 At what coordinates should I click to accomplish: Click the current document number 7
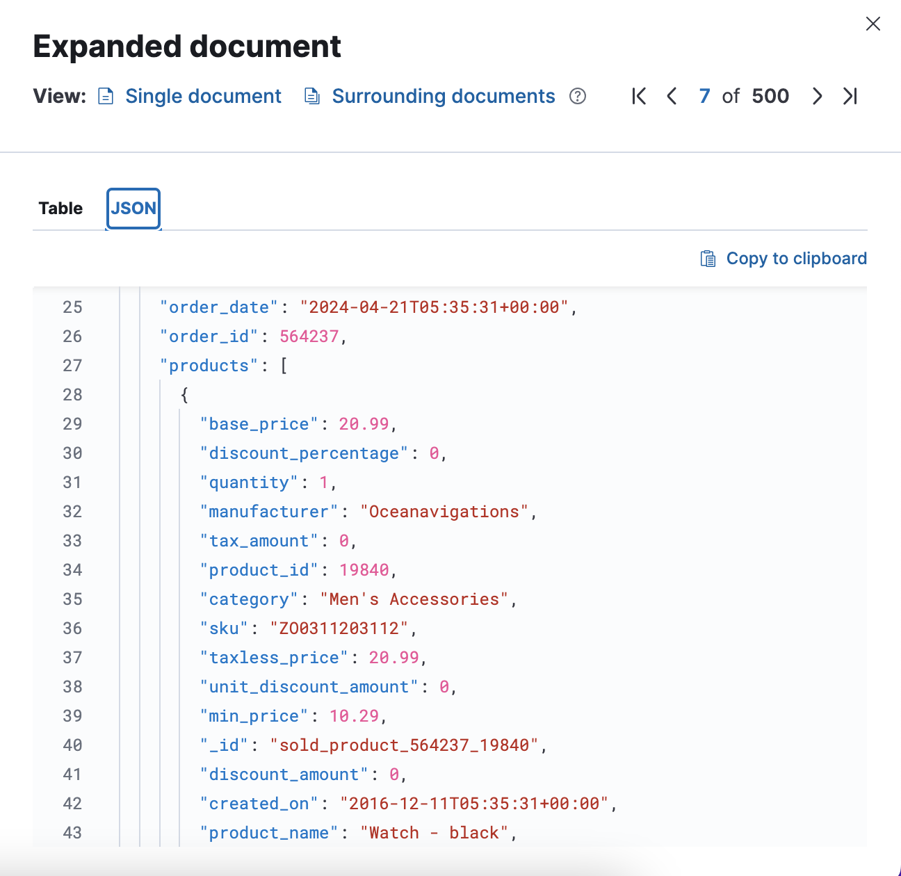[x=704, y=96]
